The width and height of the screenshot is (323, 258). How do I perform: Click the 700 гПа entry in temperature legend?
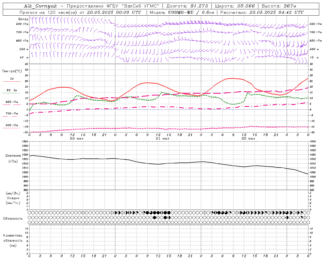pos(12,114)
